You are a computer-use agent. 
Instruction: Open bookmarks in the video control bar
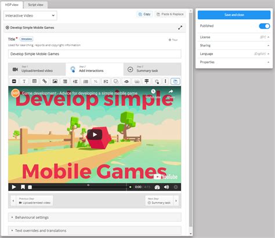(23, 187)
